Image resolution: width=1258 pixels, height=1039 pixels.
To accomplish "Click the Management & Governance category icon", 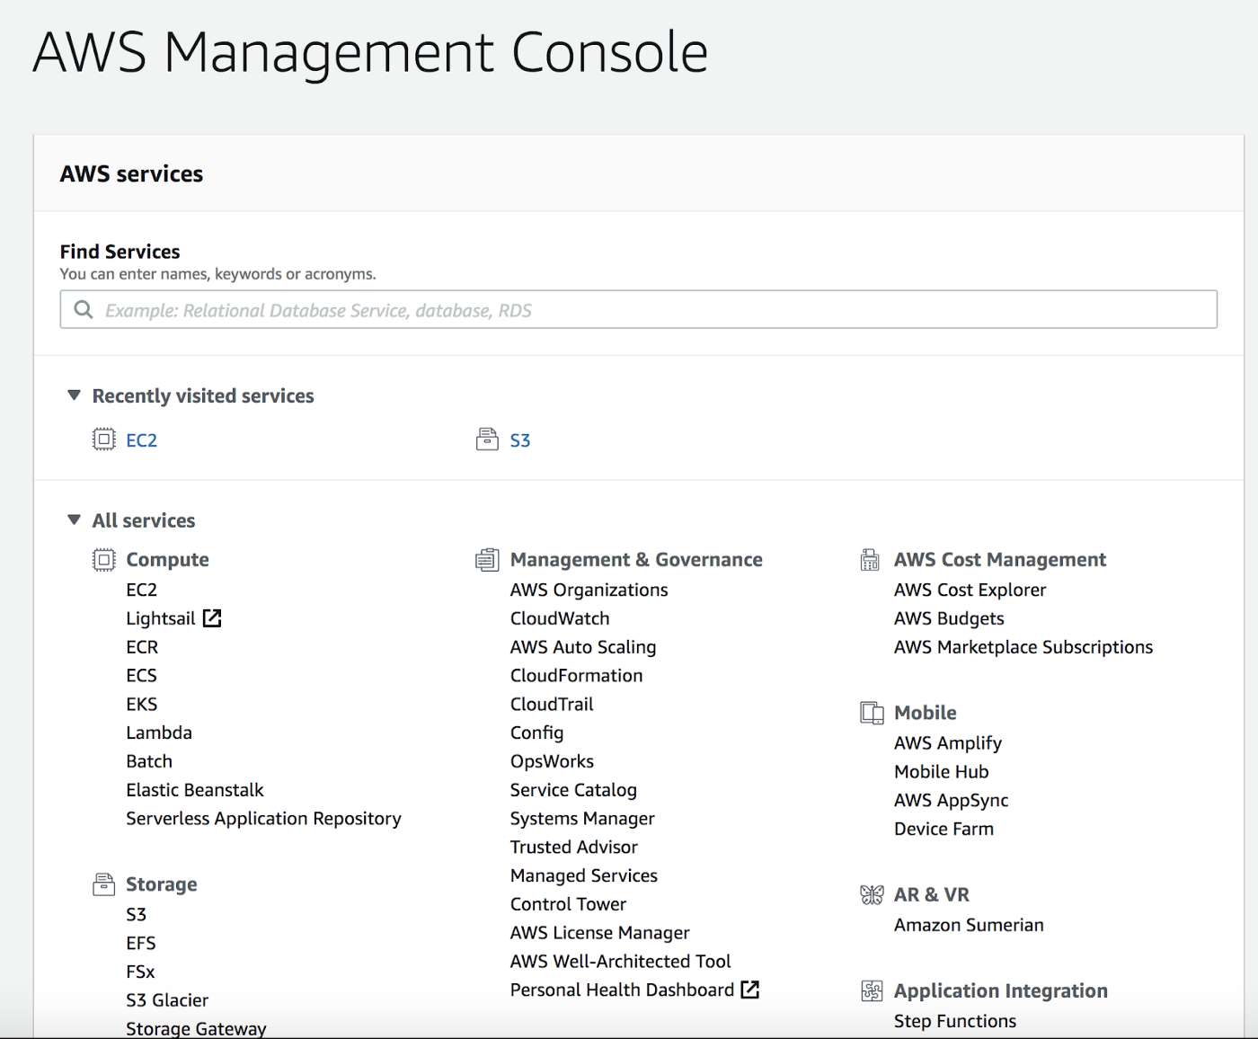I will (487, 560).
